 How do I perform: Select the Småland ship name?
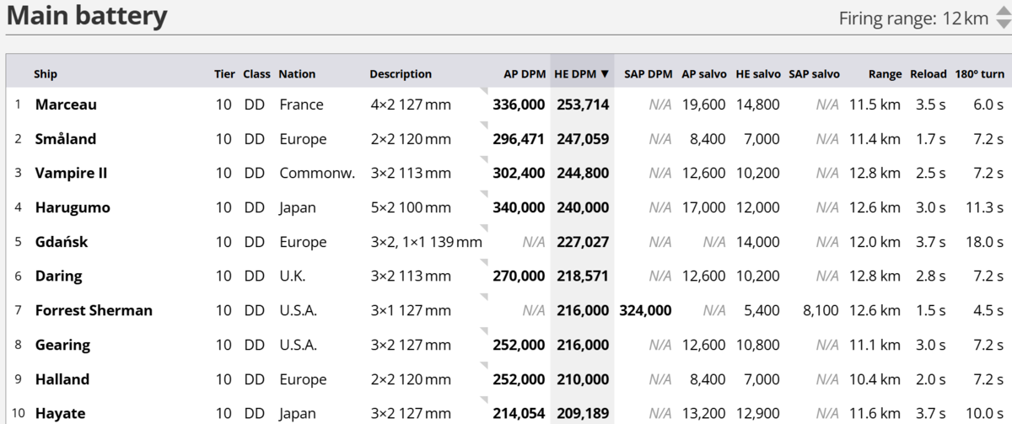tap(66, 139)
